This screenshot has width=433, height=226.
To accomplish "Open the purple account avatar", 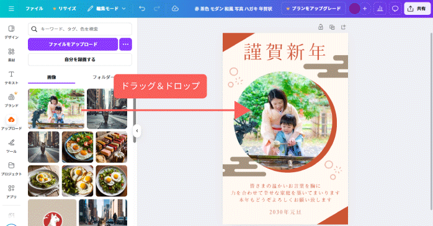I will 354,9.
